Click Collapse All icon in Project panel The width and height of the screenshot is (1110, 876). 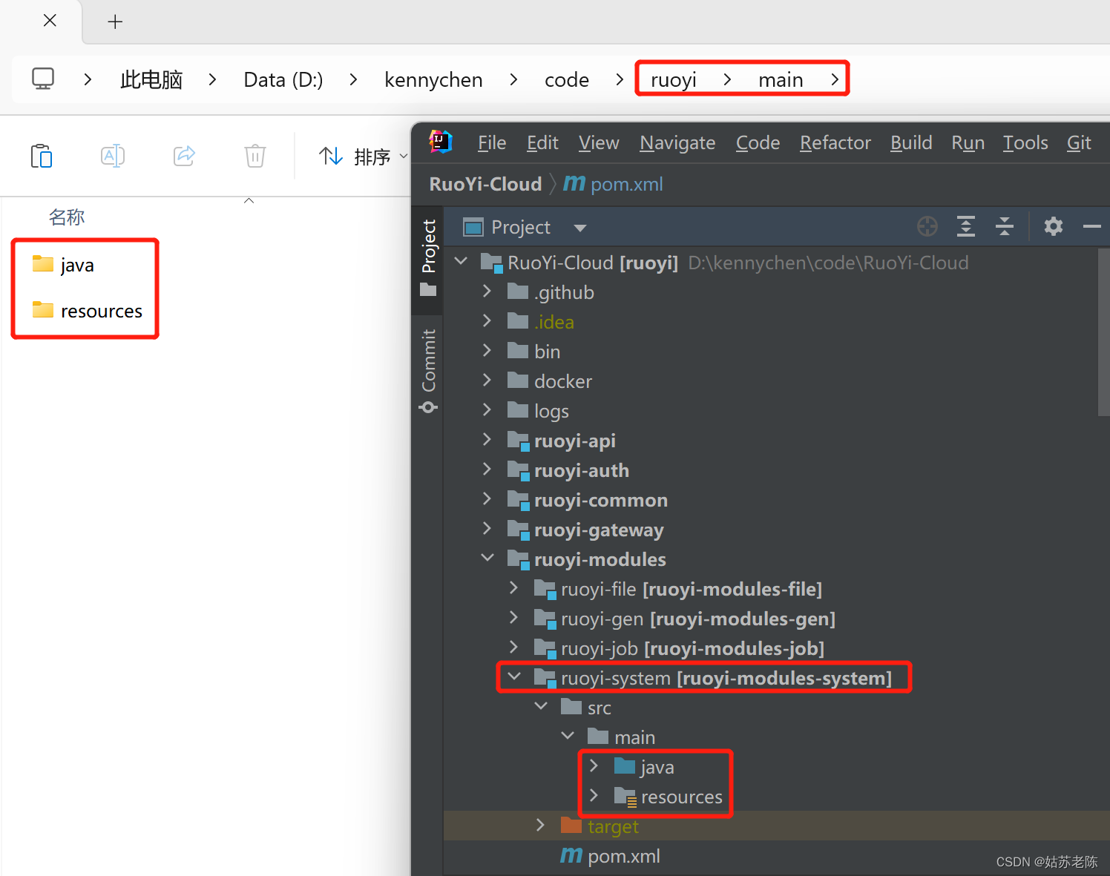[x=1005, y=226]
